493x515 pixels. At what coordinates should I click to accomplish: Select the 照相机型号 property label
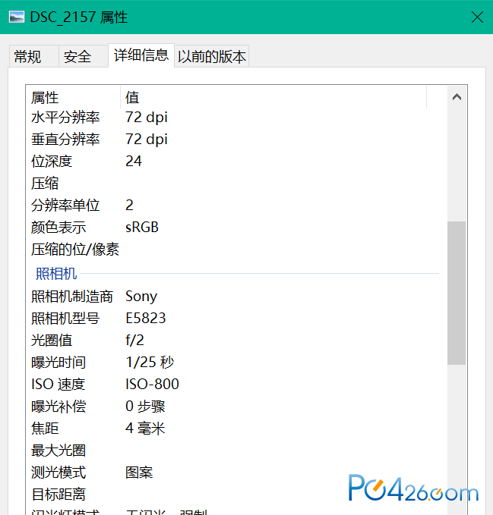pyautogui.click(x=65, y=319)
